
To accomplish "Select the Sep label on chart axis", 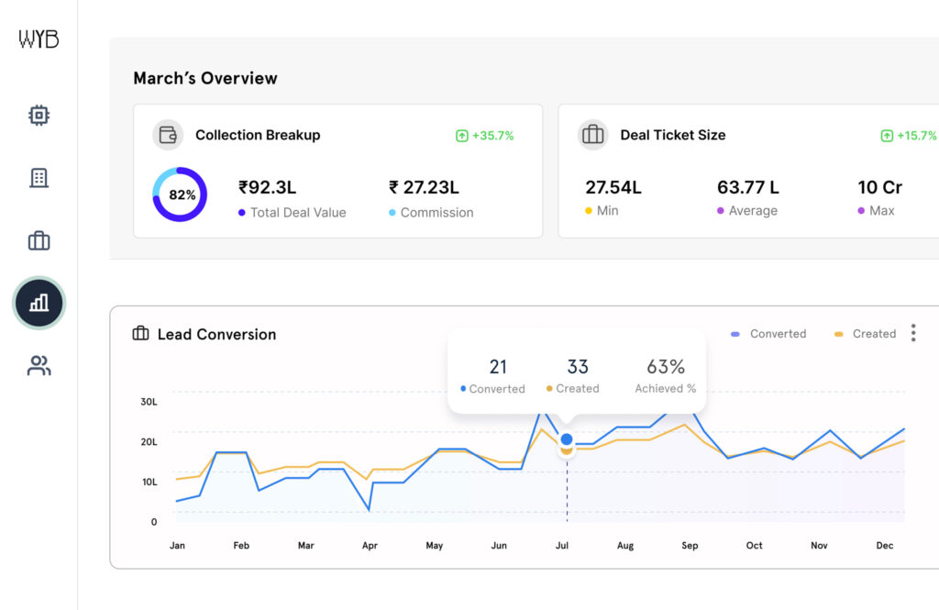I will pos(690,546).
